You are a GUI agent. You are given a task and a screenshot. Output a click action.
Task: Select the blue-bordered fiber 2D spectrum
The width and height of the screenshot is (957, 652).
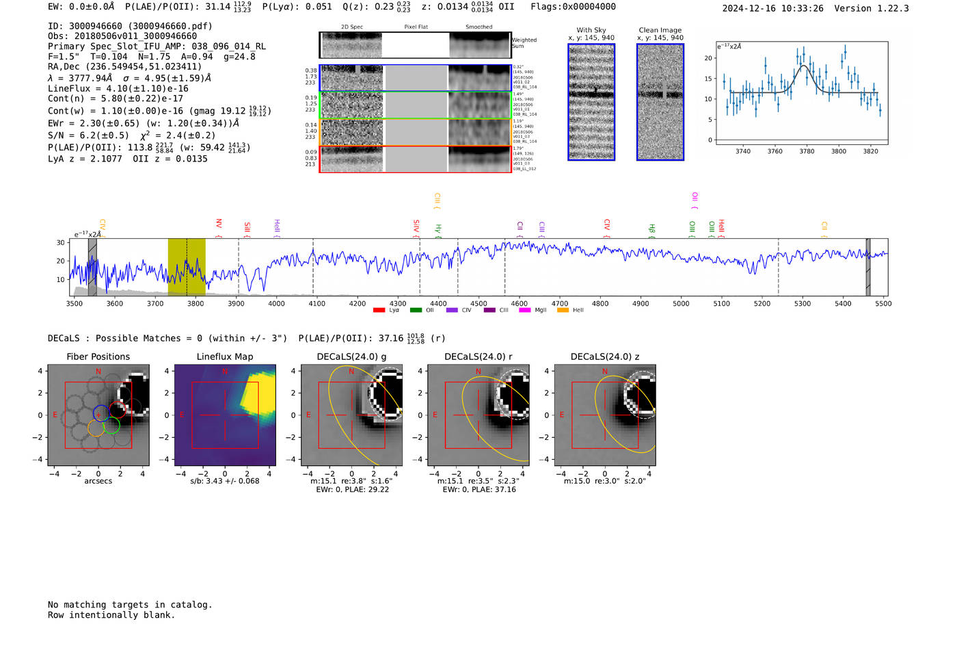(415, 78)
